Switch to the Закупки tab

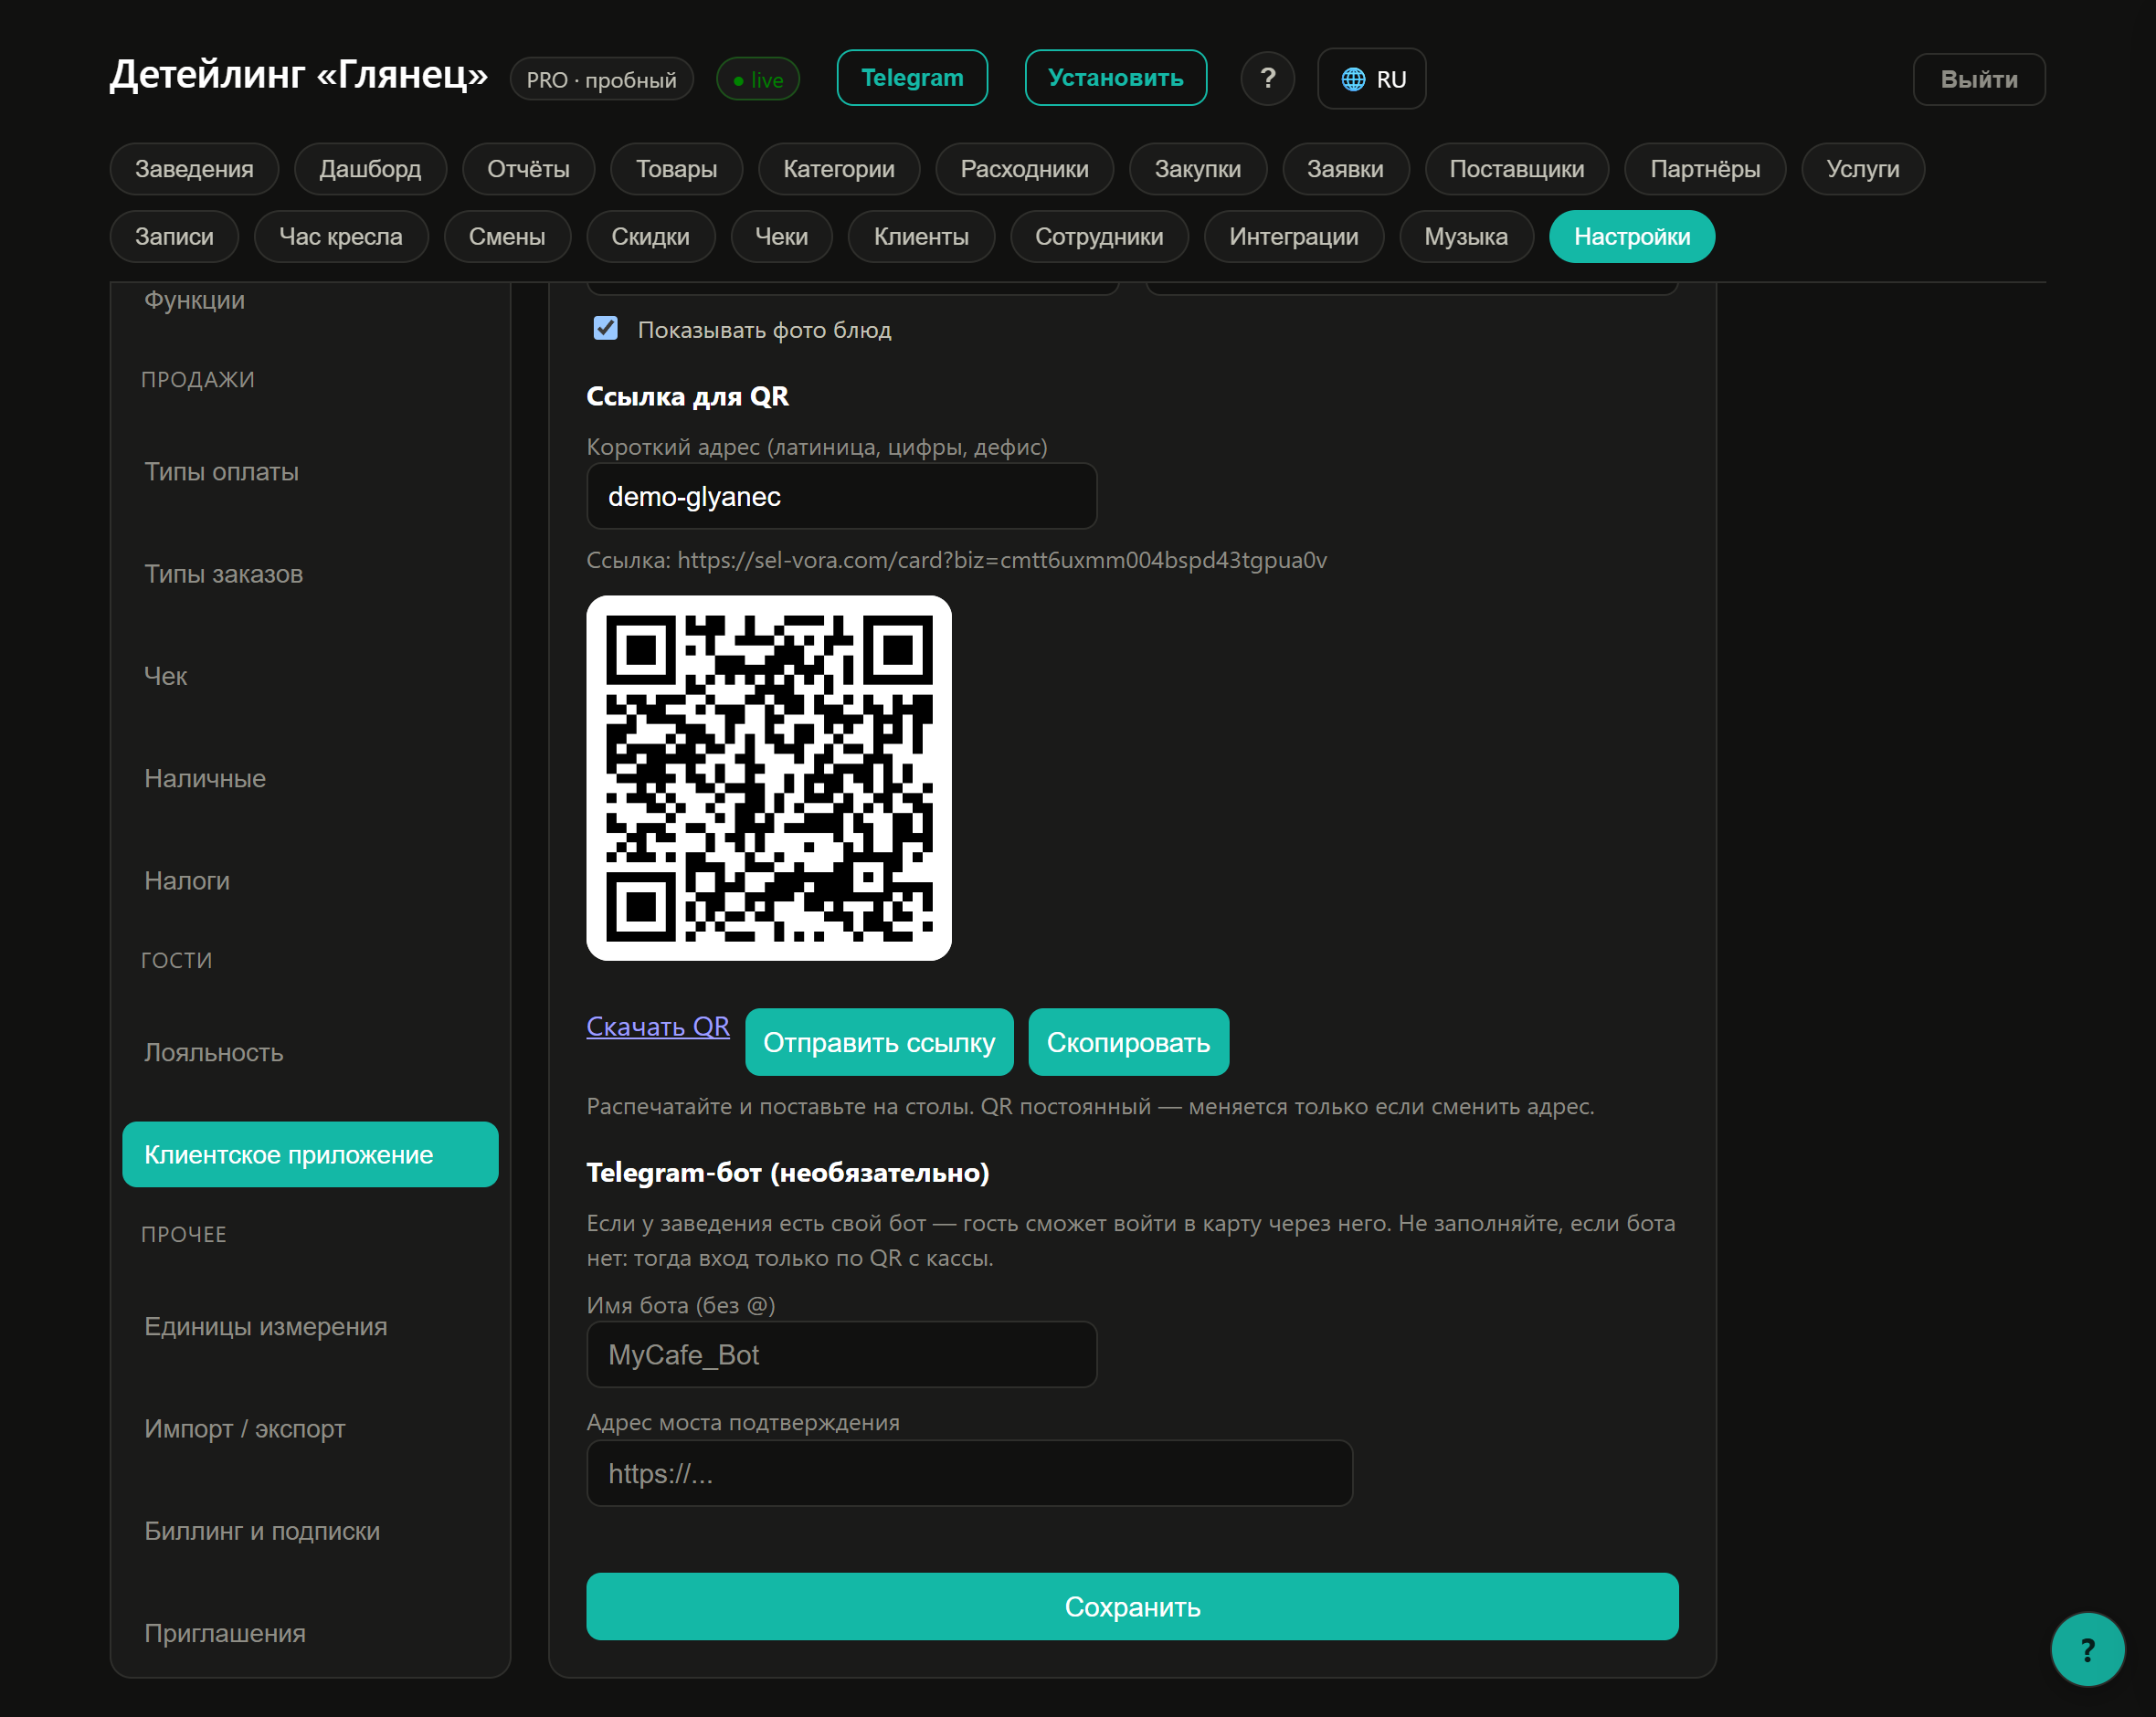coord(1197,169)
